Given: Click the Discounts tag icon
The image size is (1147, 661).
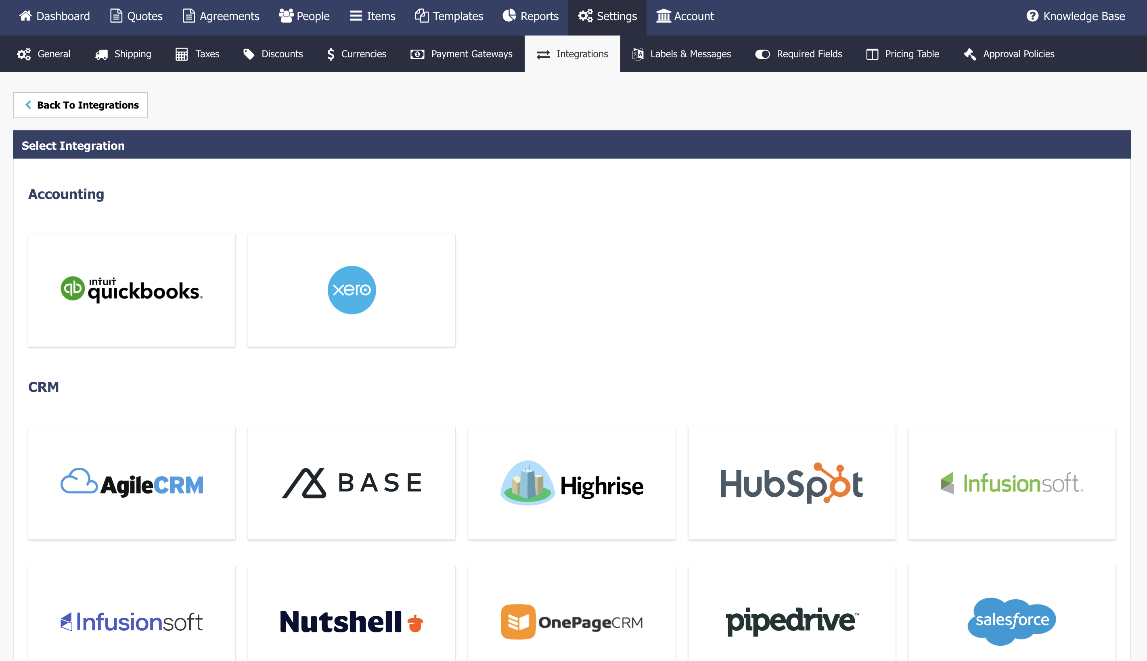Looking at the screenshot, I should 249,54.
